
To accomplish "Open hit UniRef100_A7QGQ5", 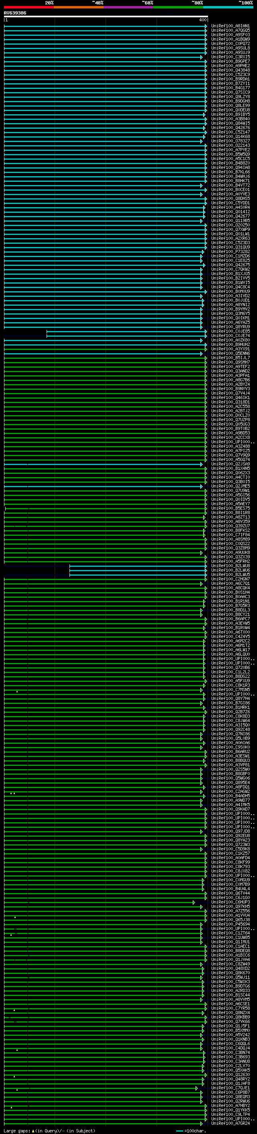I will (x=230, y=31).
